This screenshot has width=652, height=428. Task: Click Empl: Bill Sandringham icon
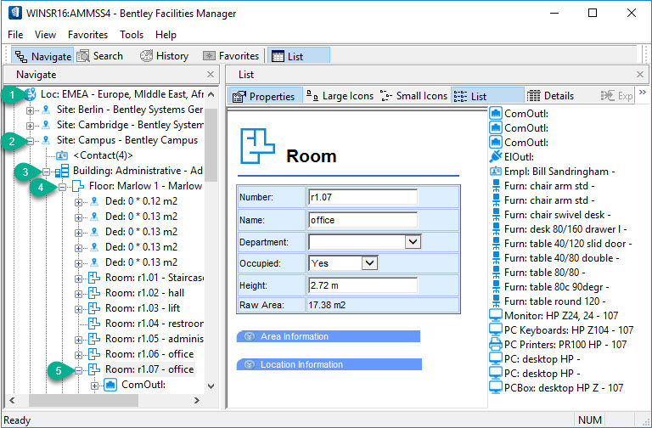point(496,172)
